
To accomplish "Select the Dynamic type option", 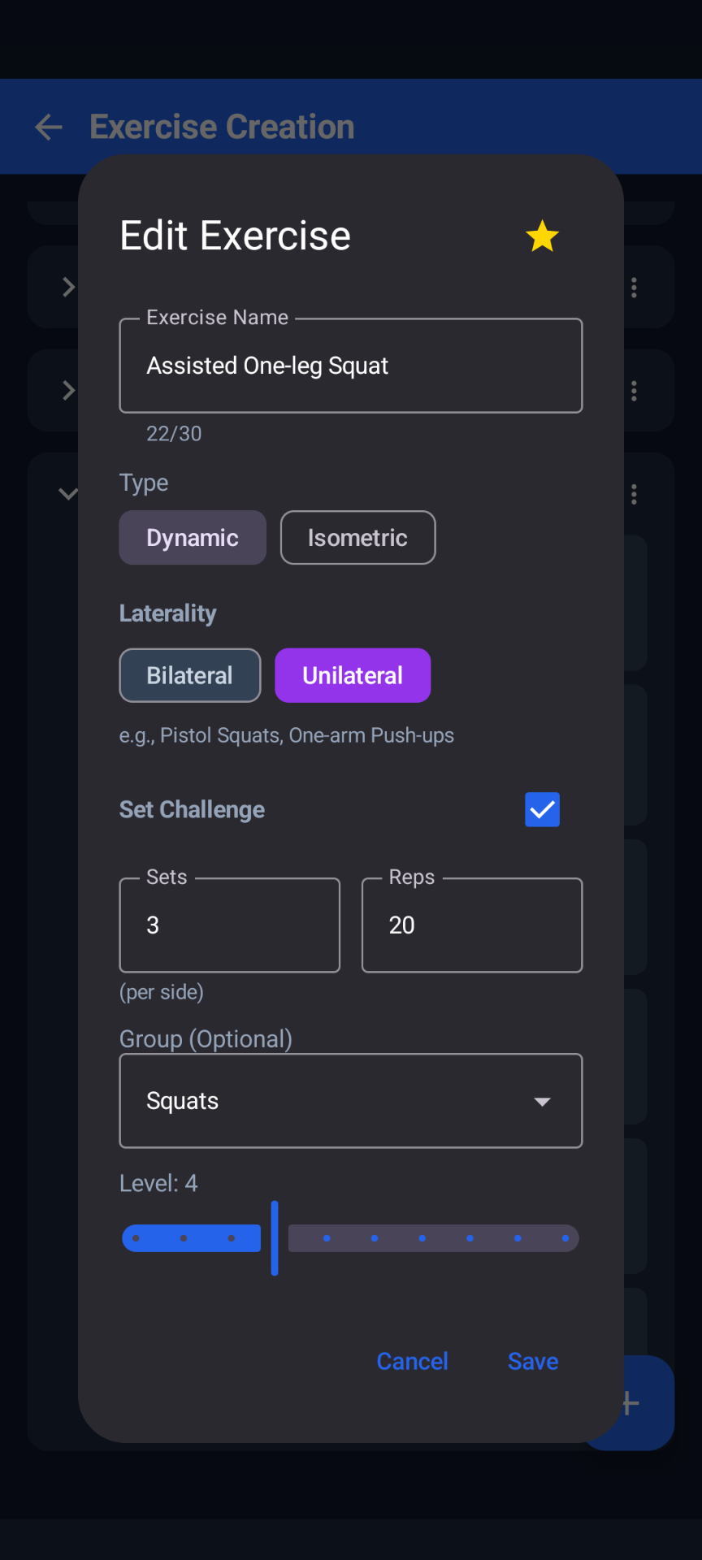I will tap(193, 538).
